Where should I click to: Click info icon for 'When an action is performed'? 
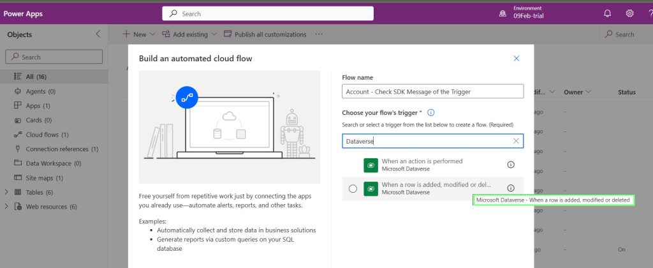511,165
